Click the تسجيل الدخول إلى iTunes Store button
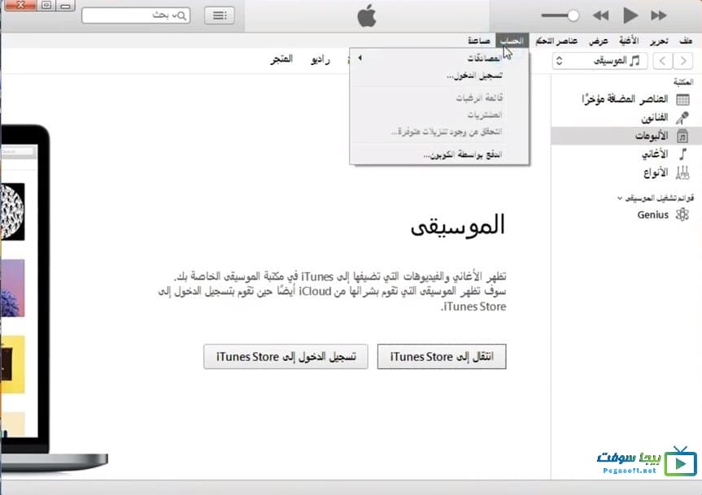 tap(286, 356)
